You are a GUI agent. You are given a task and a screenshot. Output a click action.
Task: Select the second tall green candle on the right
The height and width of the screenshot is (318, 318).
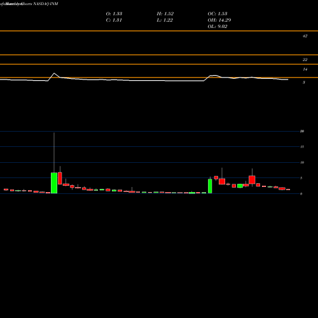[x=210, y=186]
